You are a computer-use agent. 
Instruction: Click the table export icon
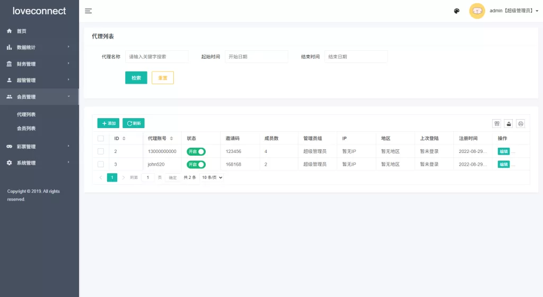(x=509, y=124)
